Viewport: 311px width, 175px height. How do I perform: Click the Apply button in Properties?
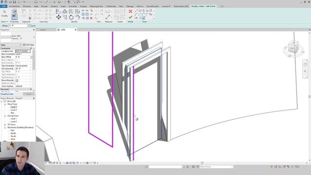point(29,94)
